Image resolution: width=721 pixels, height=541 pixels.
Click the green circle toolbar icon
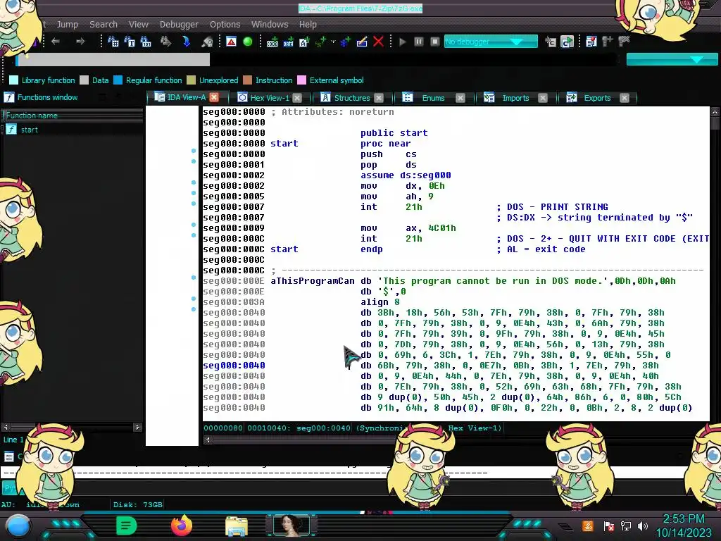(247, 42)
